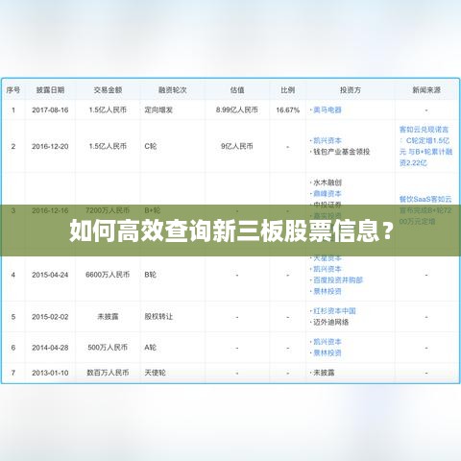Click the 融资轮次 column header
The width and height of the screenshot is (461, 461).
coord(172,90)
